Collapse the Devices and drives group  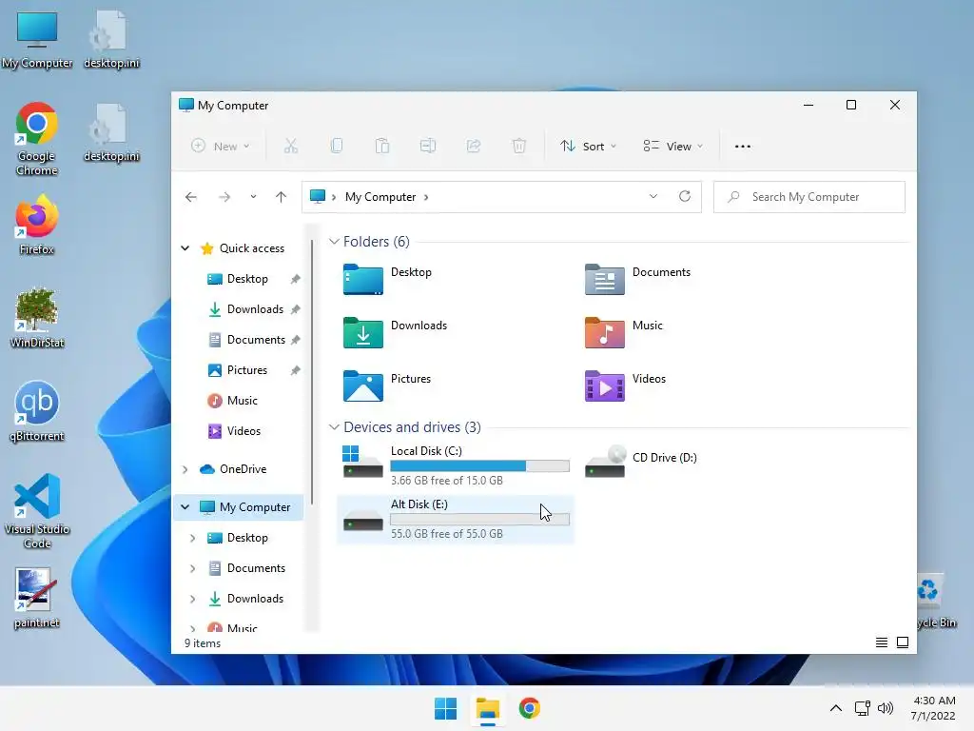pyautogui.click(x=334, y=427)
